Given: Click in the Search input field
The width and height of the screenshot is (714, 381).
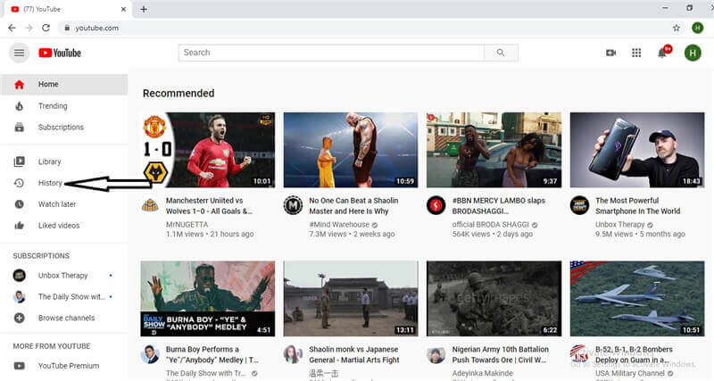Looking at the screenshot, I should click(x=331, y=53).
